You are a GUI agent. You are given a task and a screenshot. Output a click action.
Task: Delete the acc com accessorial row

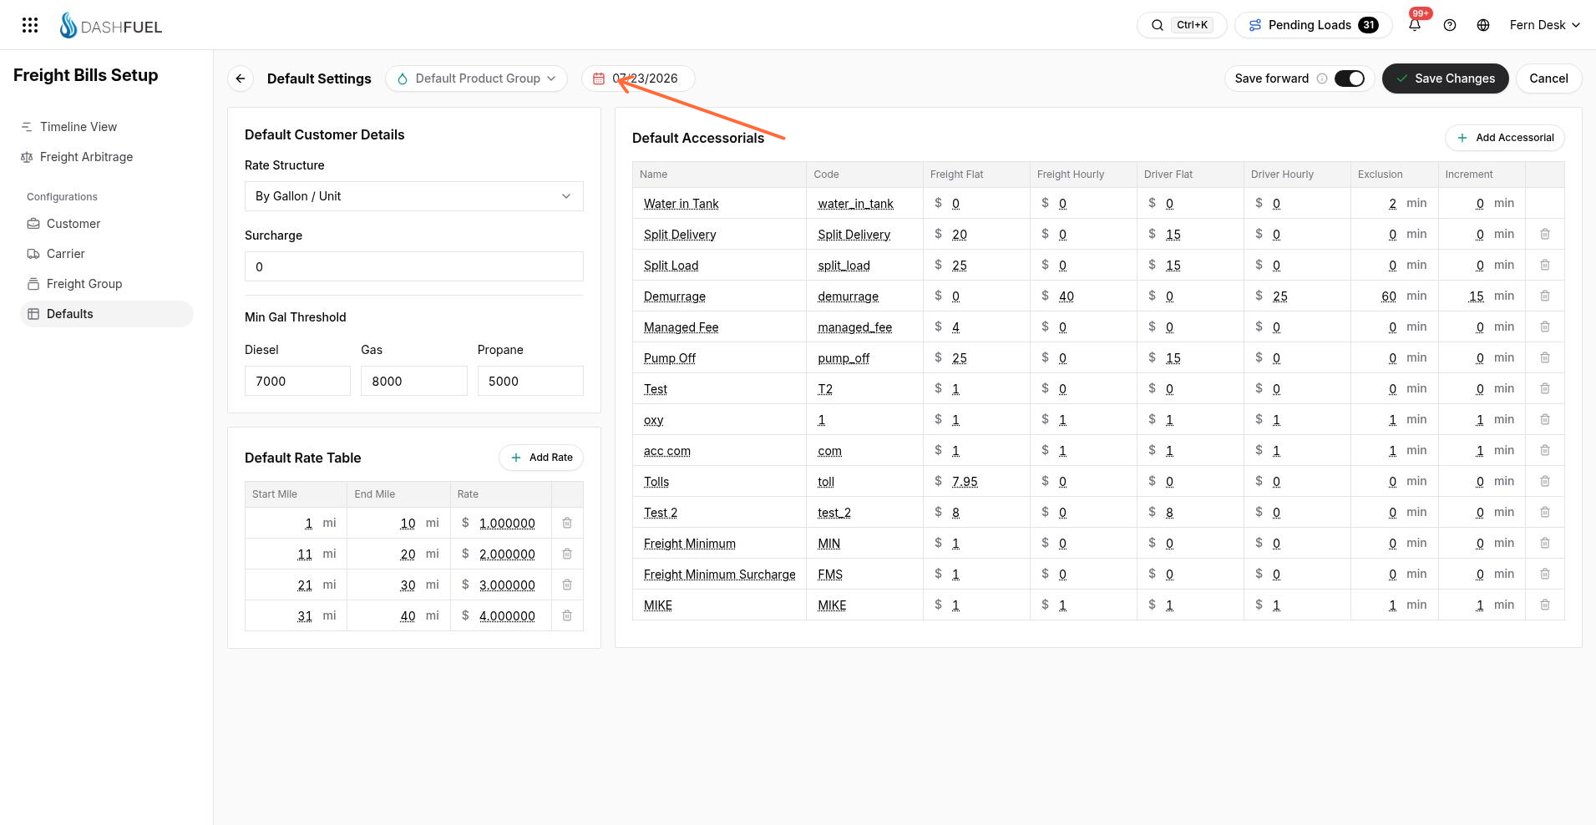1545,450
